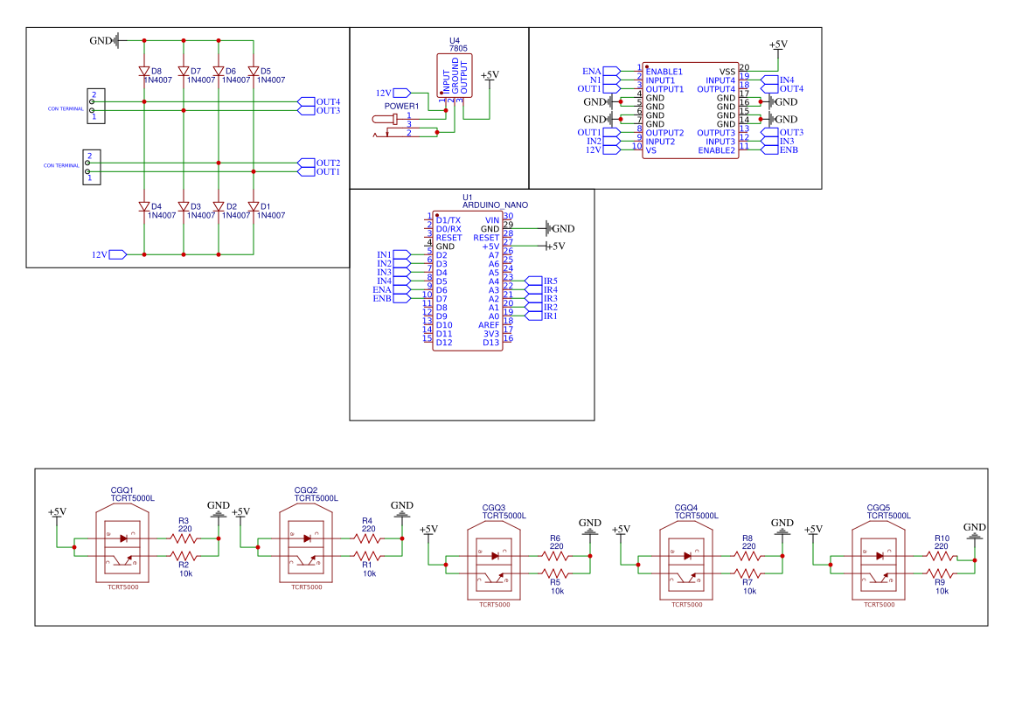
Task: Click the 12V net flag below diode D4
Action: 109,254
